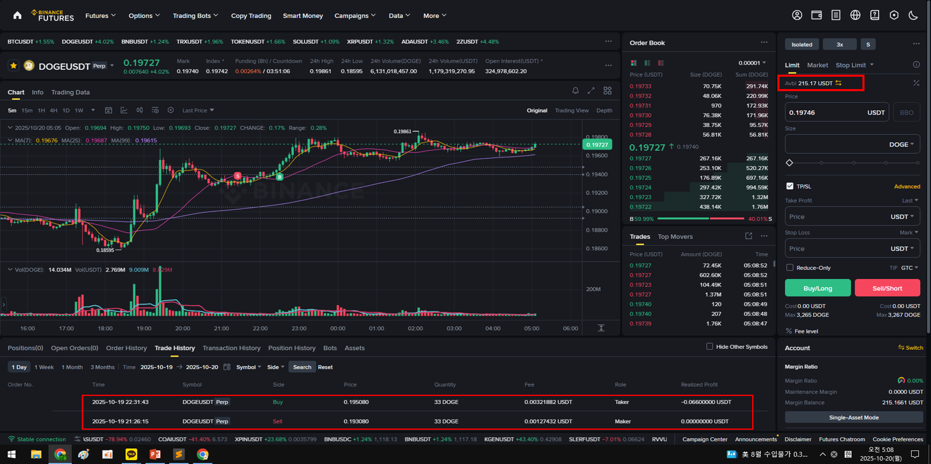
Task: Open the wallet icon in header
Action: [816, 15]
